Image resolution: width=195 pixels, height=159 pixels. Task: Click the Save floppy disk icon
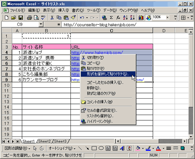(21, 18)
